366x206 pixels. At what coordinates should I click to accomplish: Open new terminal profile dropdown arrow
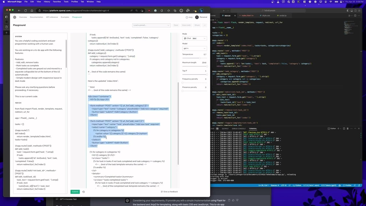341,128
